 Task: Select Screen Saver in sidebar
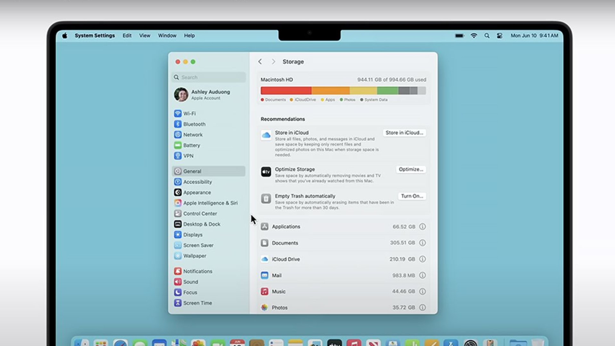pos(209,245)
